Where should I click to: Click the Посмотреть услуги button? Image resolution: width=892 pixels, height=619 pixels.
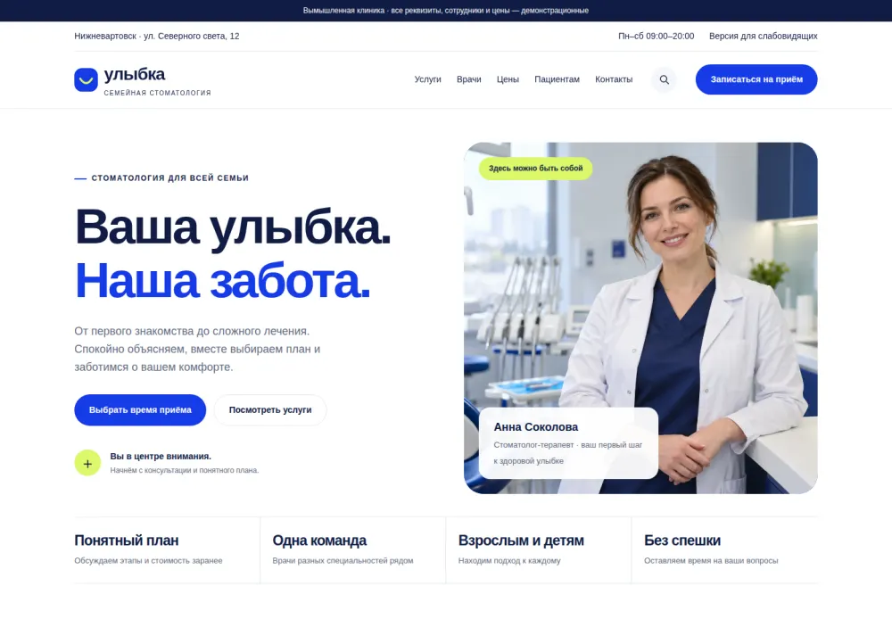tap(270, 410)
